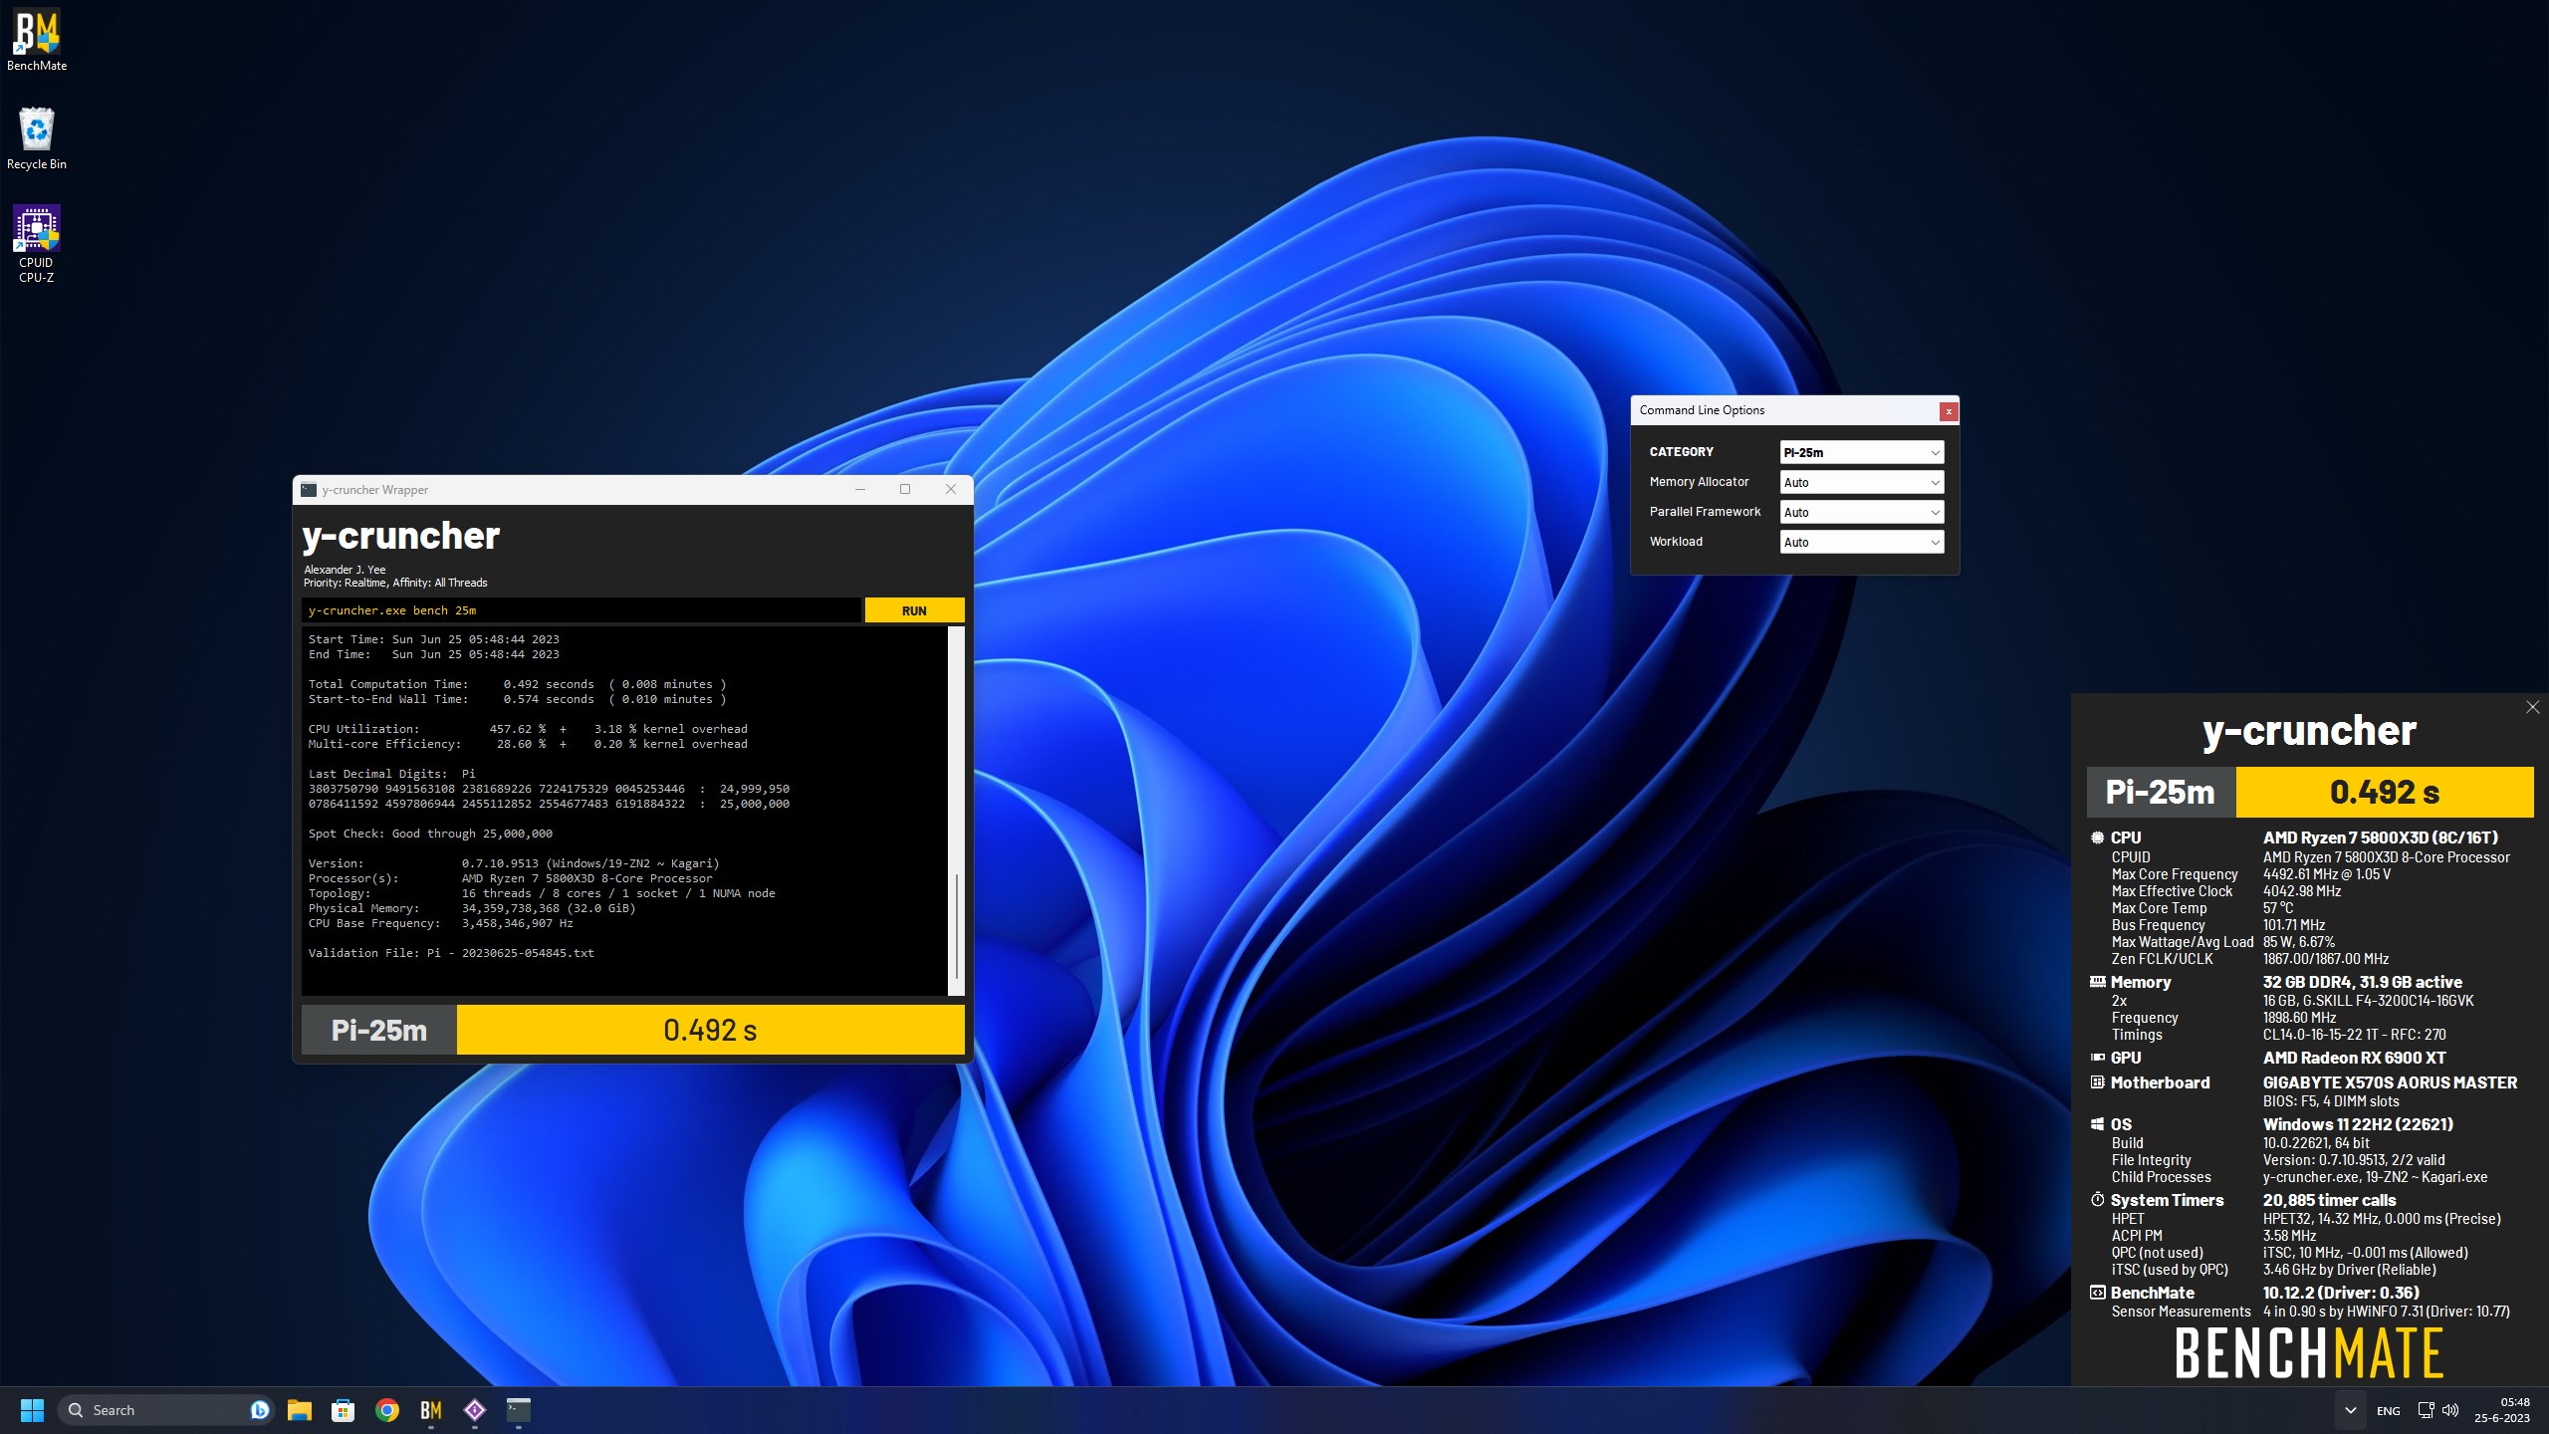The width and height of the screenshot is (2549, 1434).
Task: Click the CPU chip icon in overlay
Action: pos(2097,837)
